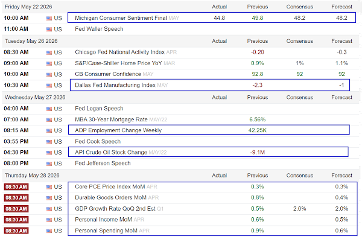Viewport: 362px width, 239px height.
Task: Click red 08:30 AM badge for Personal Income
Action: pyautogui.click(x=16, y=220)
